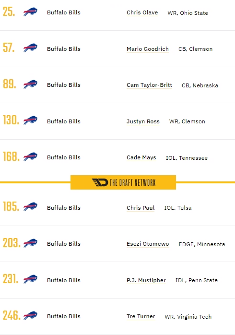The image size is (235, 335).
Task: Open Mario Goodrich player link
Action: point(148,49)
